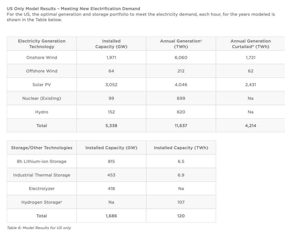Click the Table 6 caption text
Screen dimensions: 285x234
click(39, 228)
